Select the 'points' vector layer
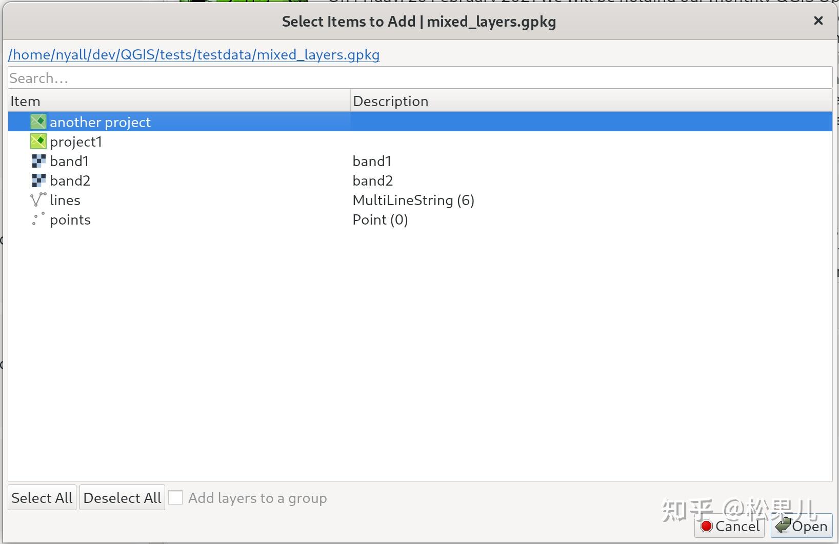 click(x=70, y=220)
